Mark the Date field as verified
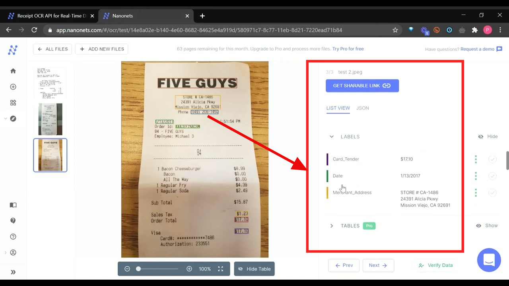 pos(492,176)
